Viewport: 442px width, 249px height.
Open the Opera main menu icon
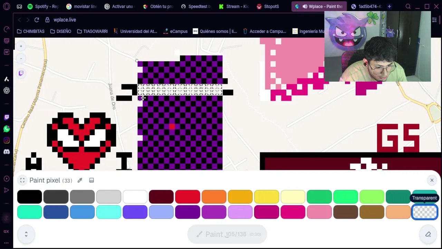point(7,6)
